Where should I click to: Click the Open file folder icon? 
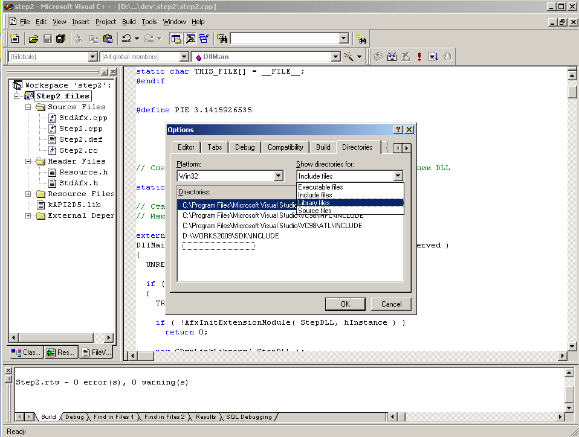click(x=33, y=39)
